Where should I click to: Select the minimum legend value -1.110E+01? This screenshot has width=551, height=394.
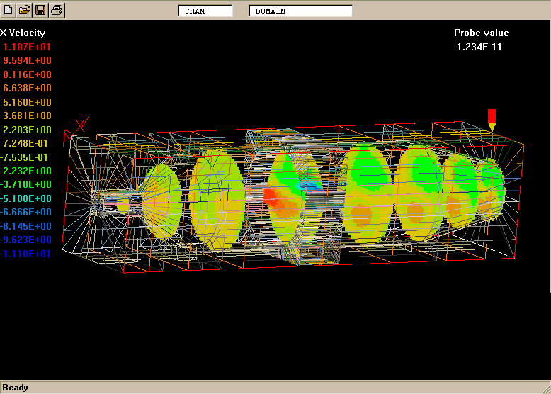coord(25,254)
